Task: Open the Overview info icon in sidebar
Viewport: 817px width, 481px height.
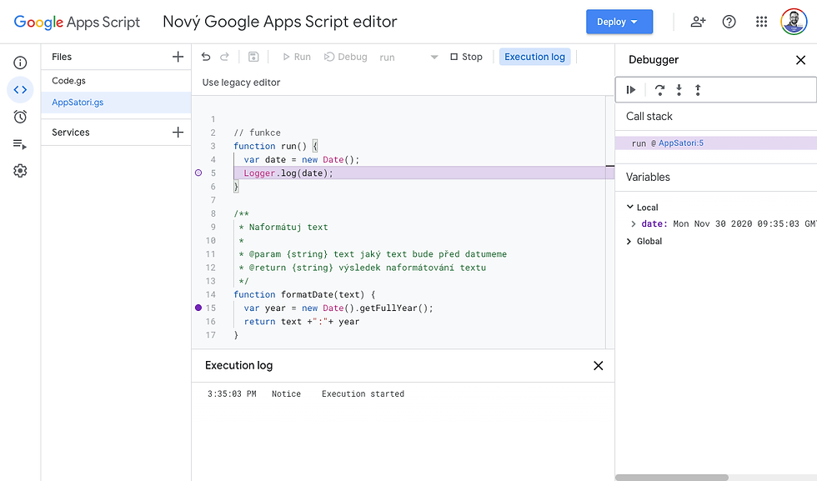Action: tap(20, 63)
